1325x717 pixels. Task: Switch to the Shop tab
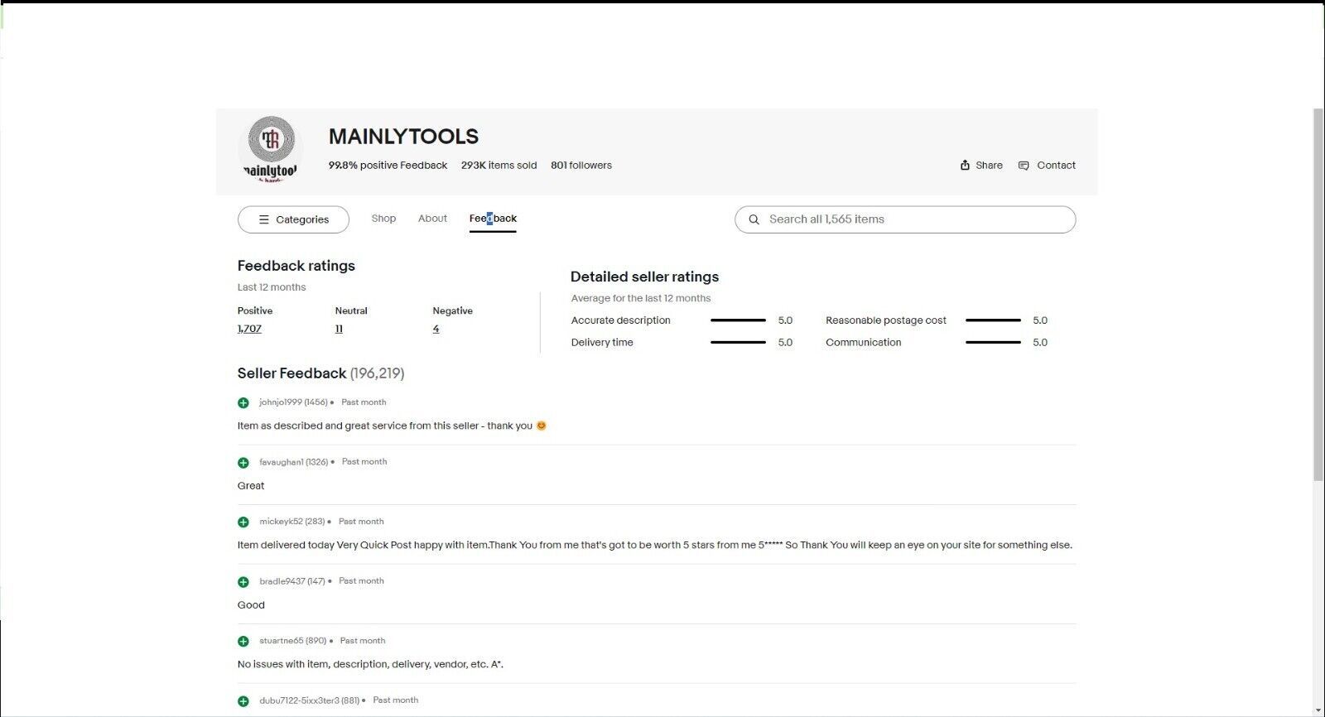pyautogui.click(x=383, y=219)
